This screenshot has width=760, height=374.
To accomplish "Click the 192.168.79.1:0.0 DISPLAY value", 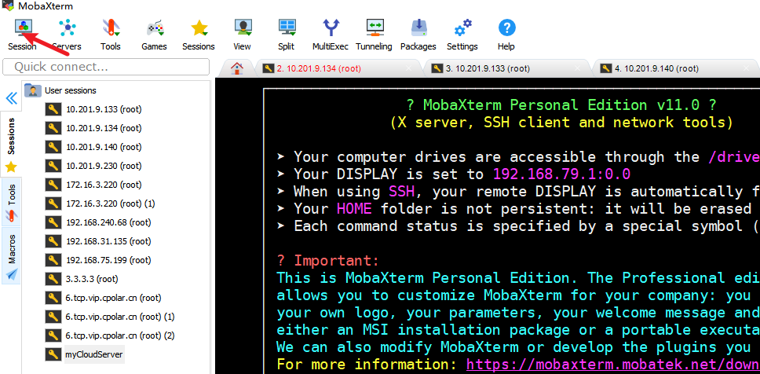I will coord(561,174).
